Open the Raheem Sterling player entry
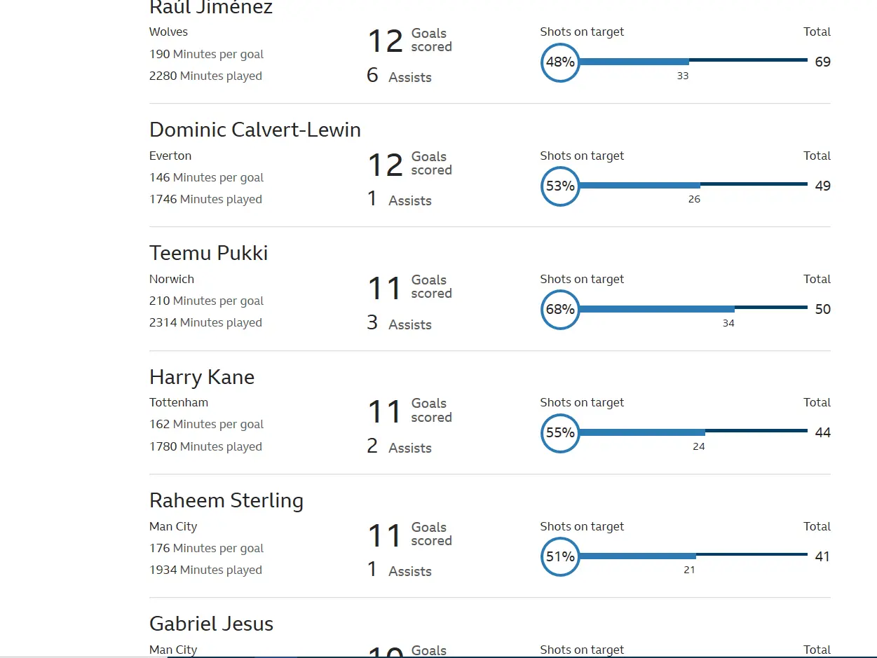This screenshot has width=877, height=658. point(226,501)
